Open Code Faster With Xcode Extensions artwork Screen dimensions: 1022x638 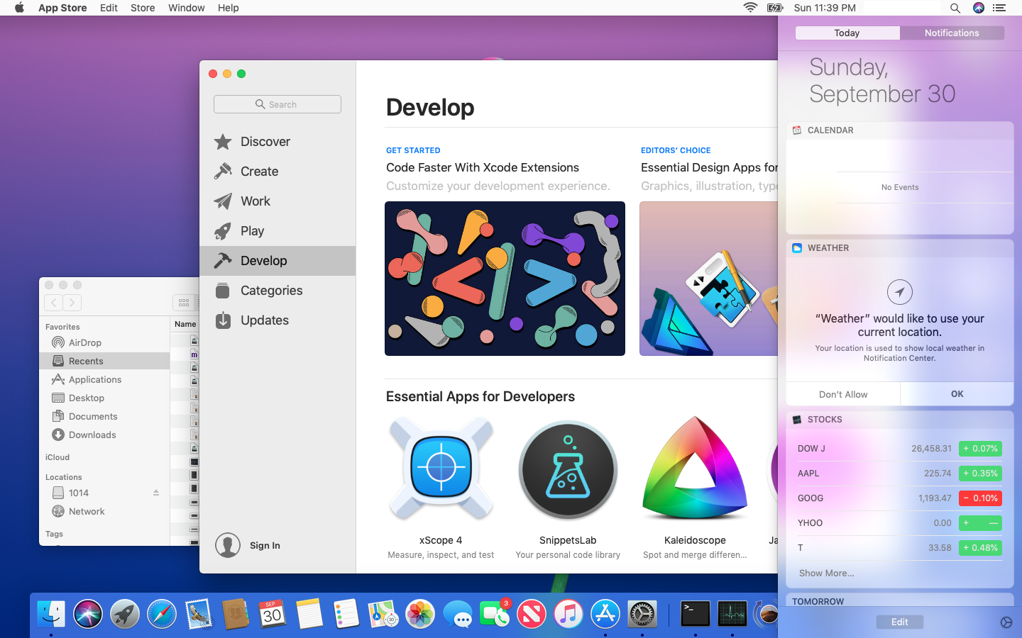pyautogui.click(x=505, y=279)
